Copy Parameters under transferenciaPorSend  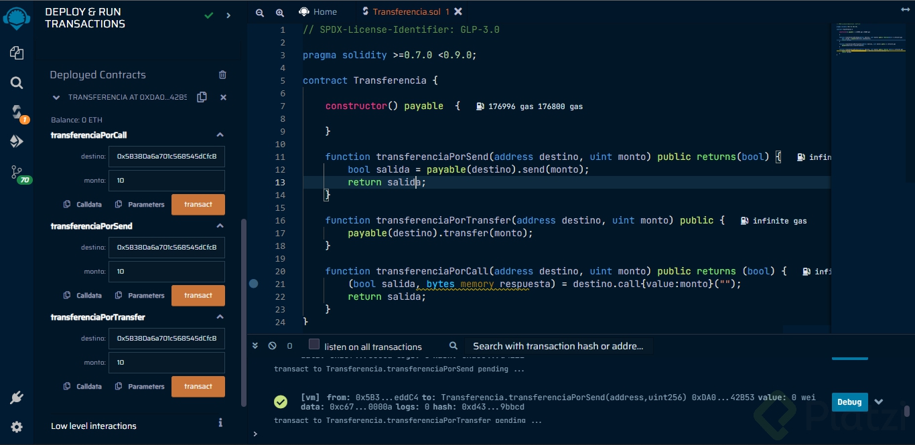pos(139,295)
